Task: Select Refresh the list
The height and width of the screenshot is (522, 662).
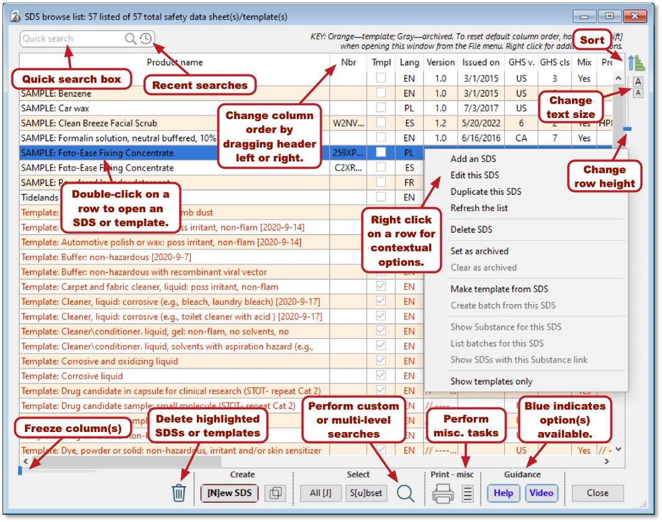Action: point(479,208)
